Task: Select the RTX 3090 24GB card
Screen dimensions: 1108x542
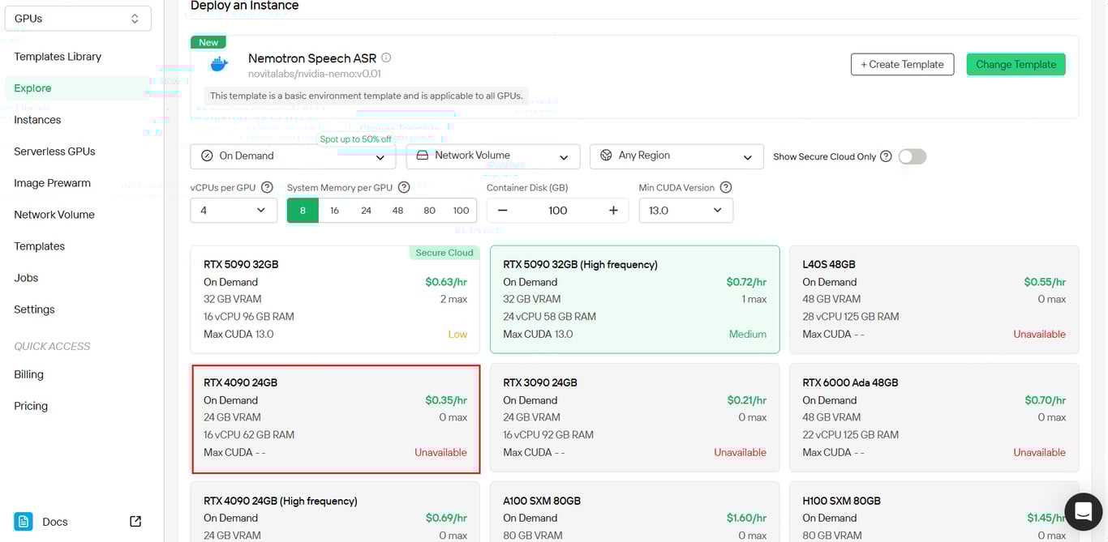Action: coord(634,418)
